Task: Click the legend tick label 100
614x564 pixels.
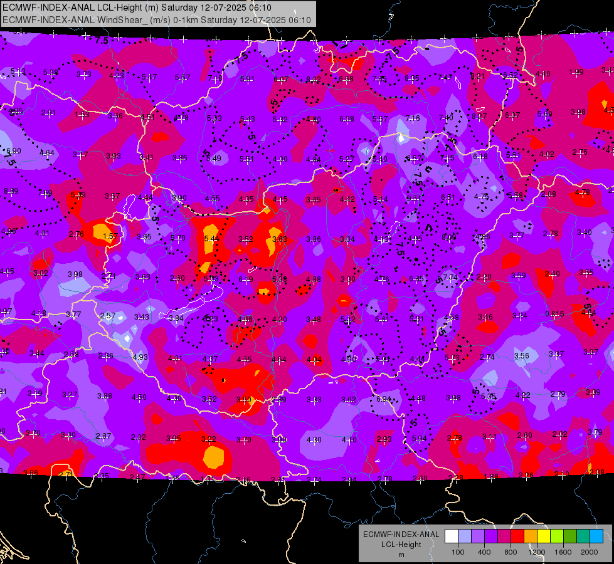Action: 458,552
